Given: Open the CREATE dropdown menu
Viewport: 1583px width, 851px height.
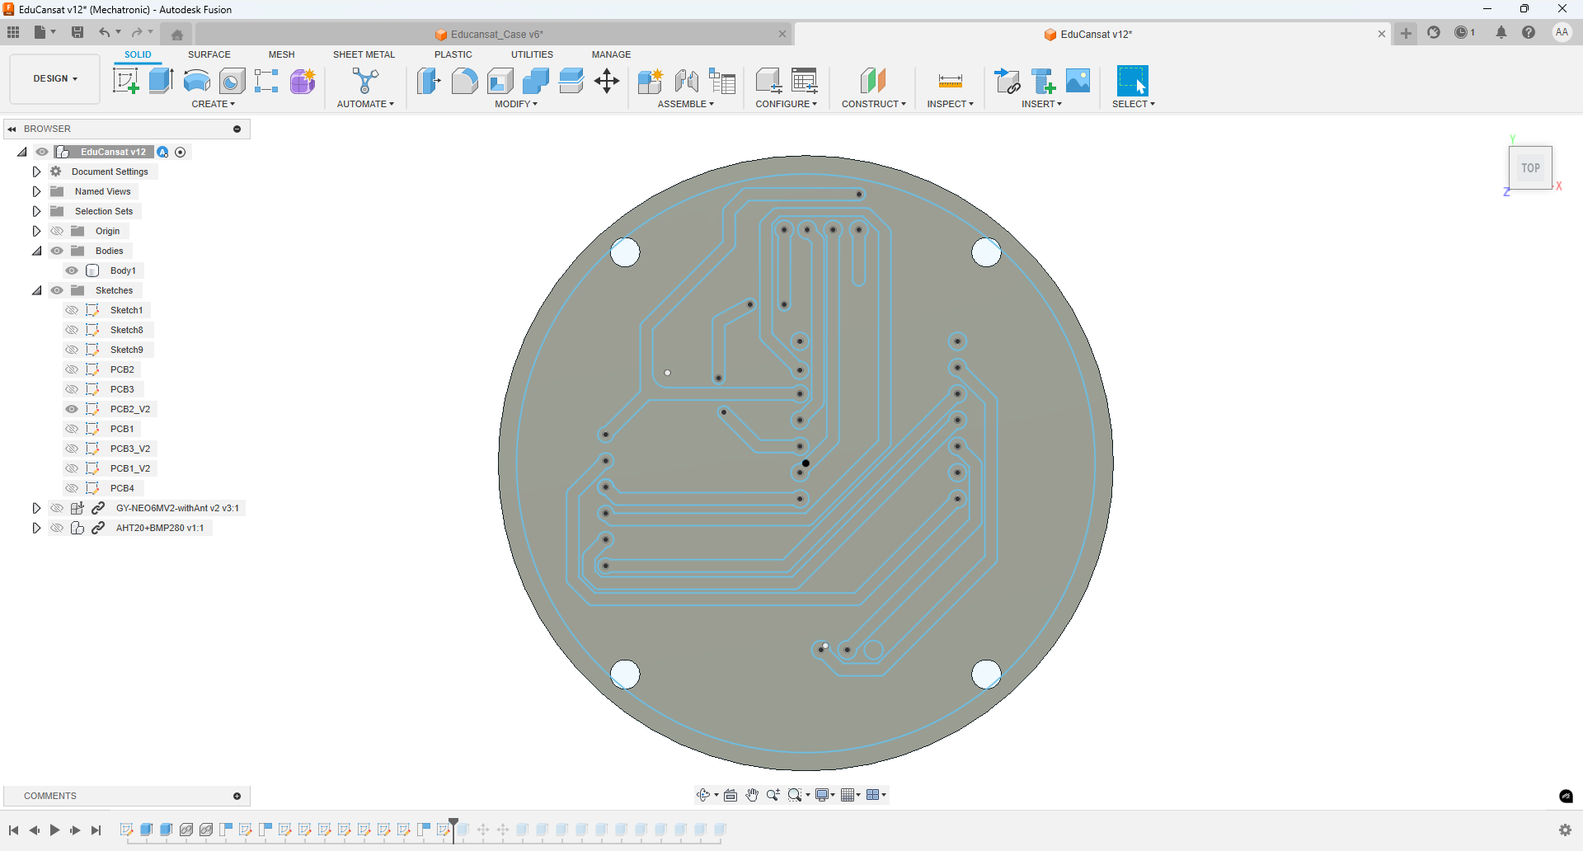Looking at the screenshot, I should click(x=213, y=104).
